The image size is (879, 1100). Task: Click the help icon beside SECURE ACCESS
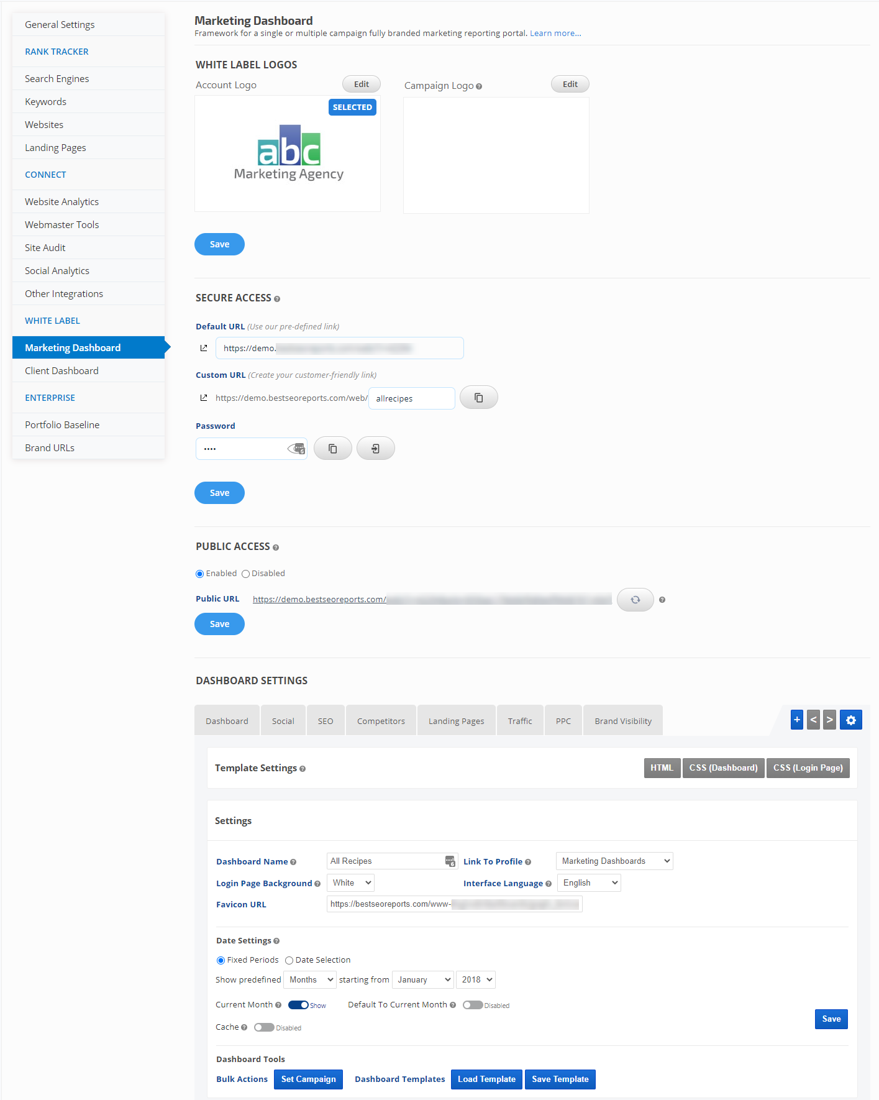(277, 299)
